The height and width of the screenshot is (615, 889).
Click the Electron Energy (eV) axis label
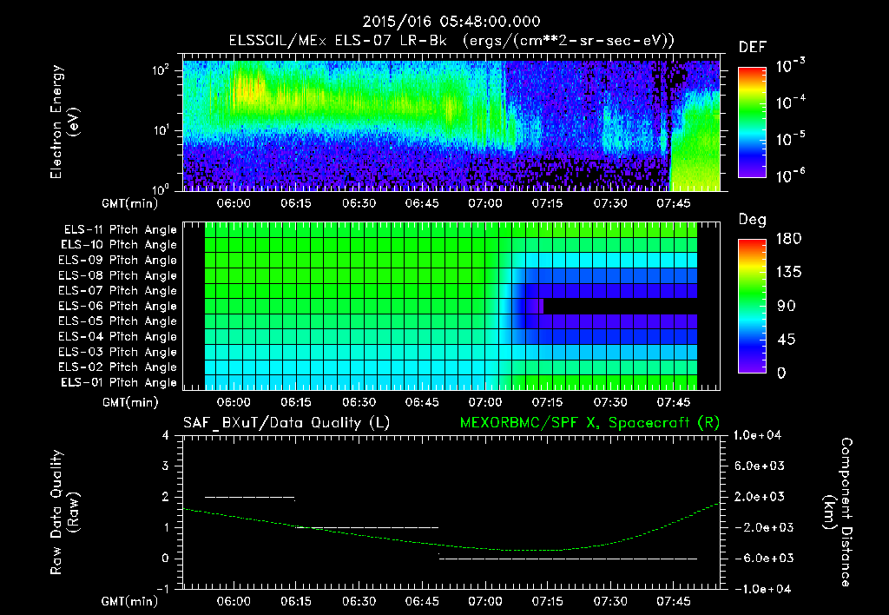click(x=64, y=122)
